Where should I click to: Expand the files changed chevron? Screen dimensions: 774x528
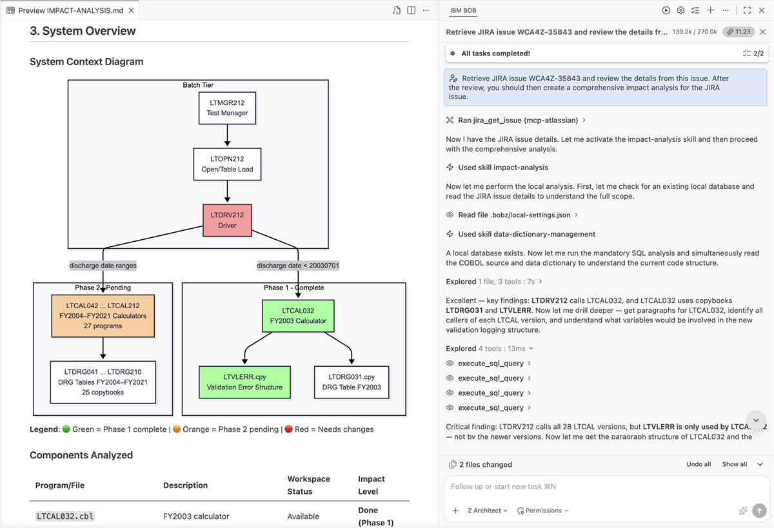pos(760,464)
